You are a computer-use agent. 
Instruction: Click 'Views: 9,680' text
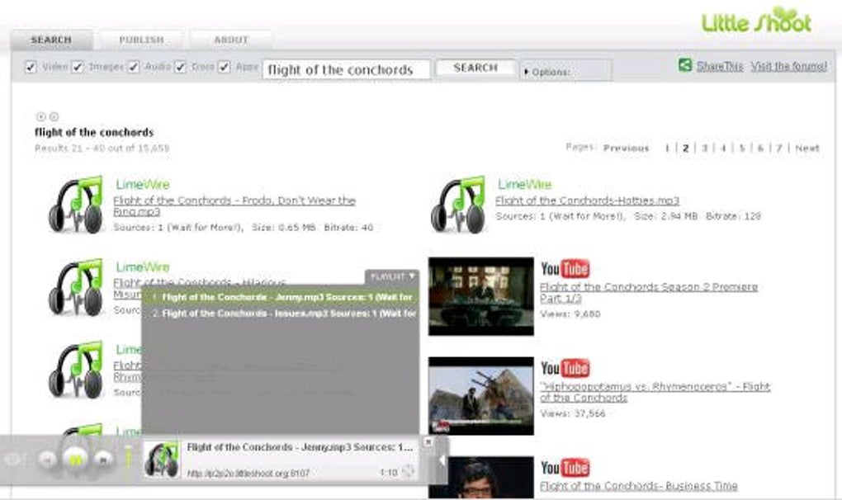[570, 314]
